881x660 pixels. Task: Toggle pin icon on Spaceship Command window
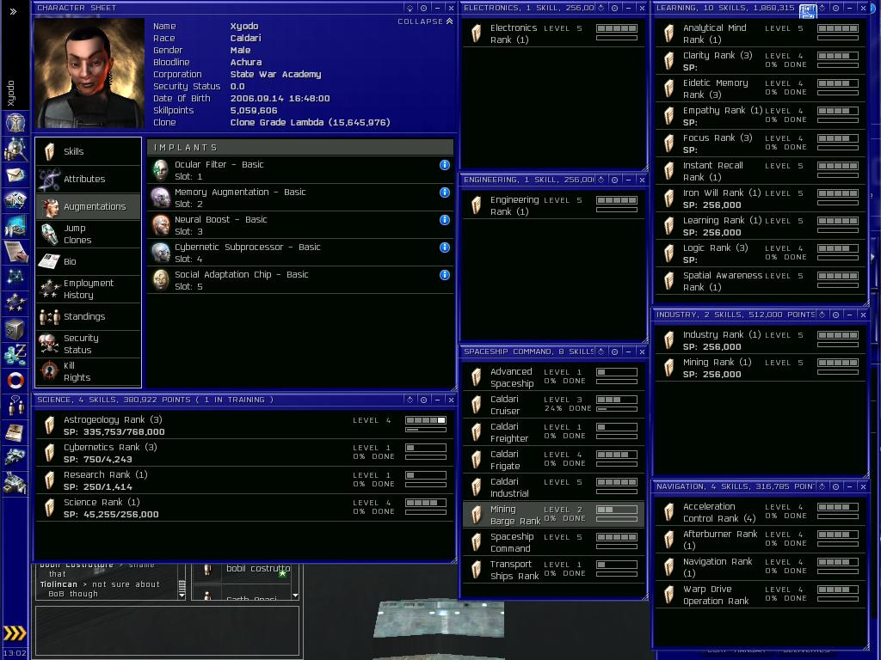tap(601, 351)
